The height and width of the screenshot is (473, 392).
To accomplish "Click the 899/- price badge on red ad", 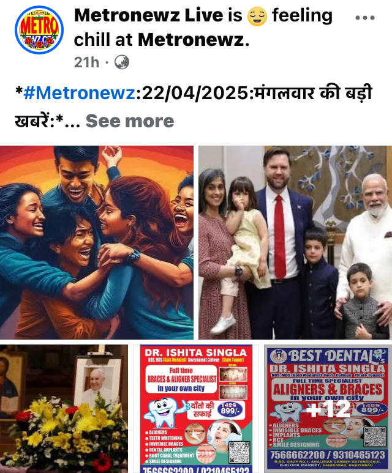I will coord(231,409).
